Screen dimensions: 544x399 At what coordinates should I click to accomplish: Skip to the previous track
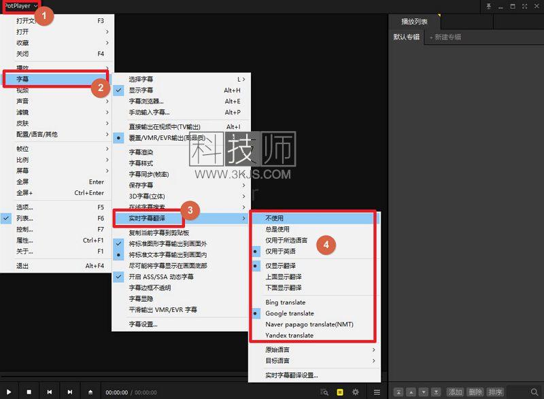(50, 392)
